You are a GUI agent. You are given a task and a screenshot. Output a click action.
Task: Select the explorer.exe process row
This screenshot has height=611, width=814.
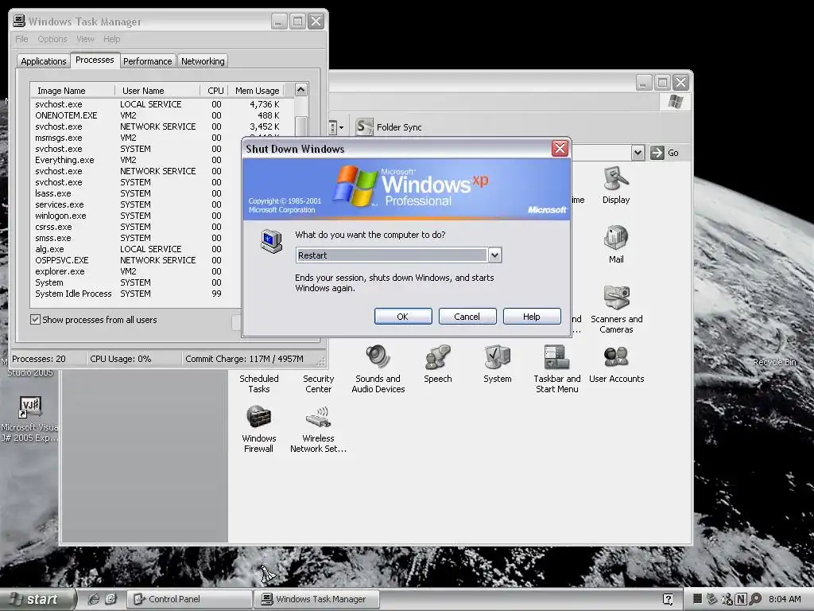click(x=138, y=271)
